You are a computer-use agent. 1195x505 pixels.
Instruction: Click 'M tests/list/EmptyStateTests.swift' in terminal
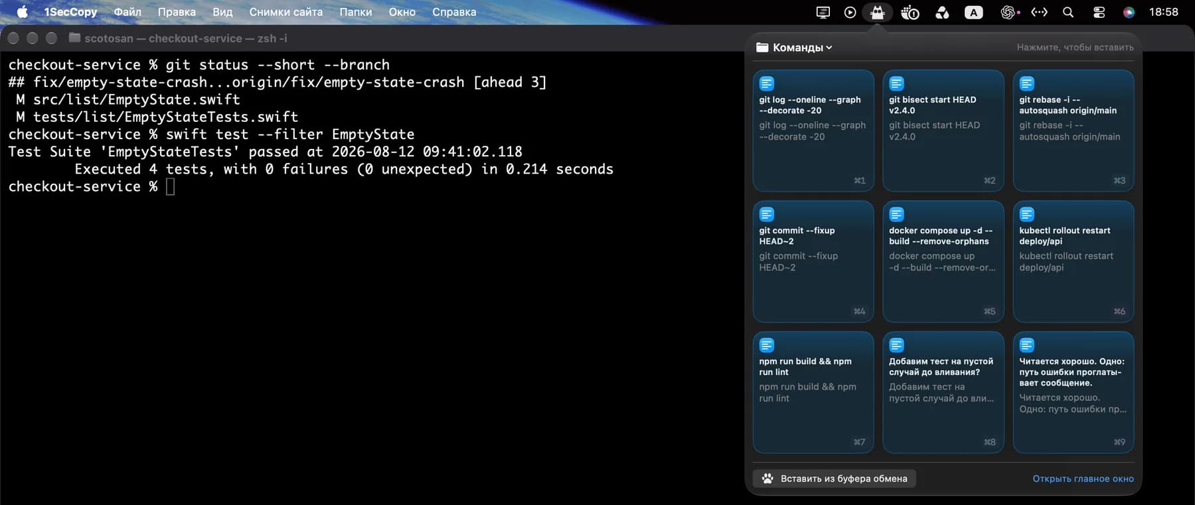pyautogui.click(x=157, y=117)
